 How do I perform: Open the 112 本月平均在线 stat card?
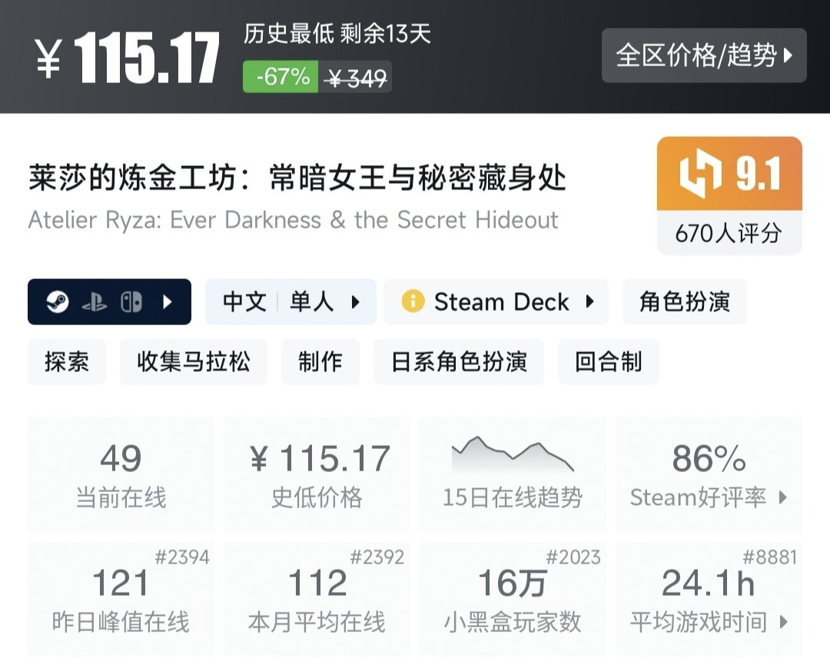(x=317, y=599)
